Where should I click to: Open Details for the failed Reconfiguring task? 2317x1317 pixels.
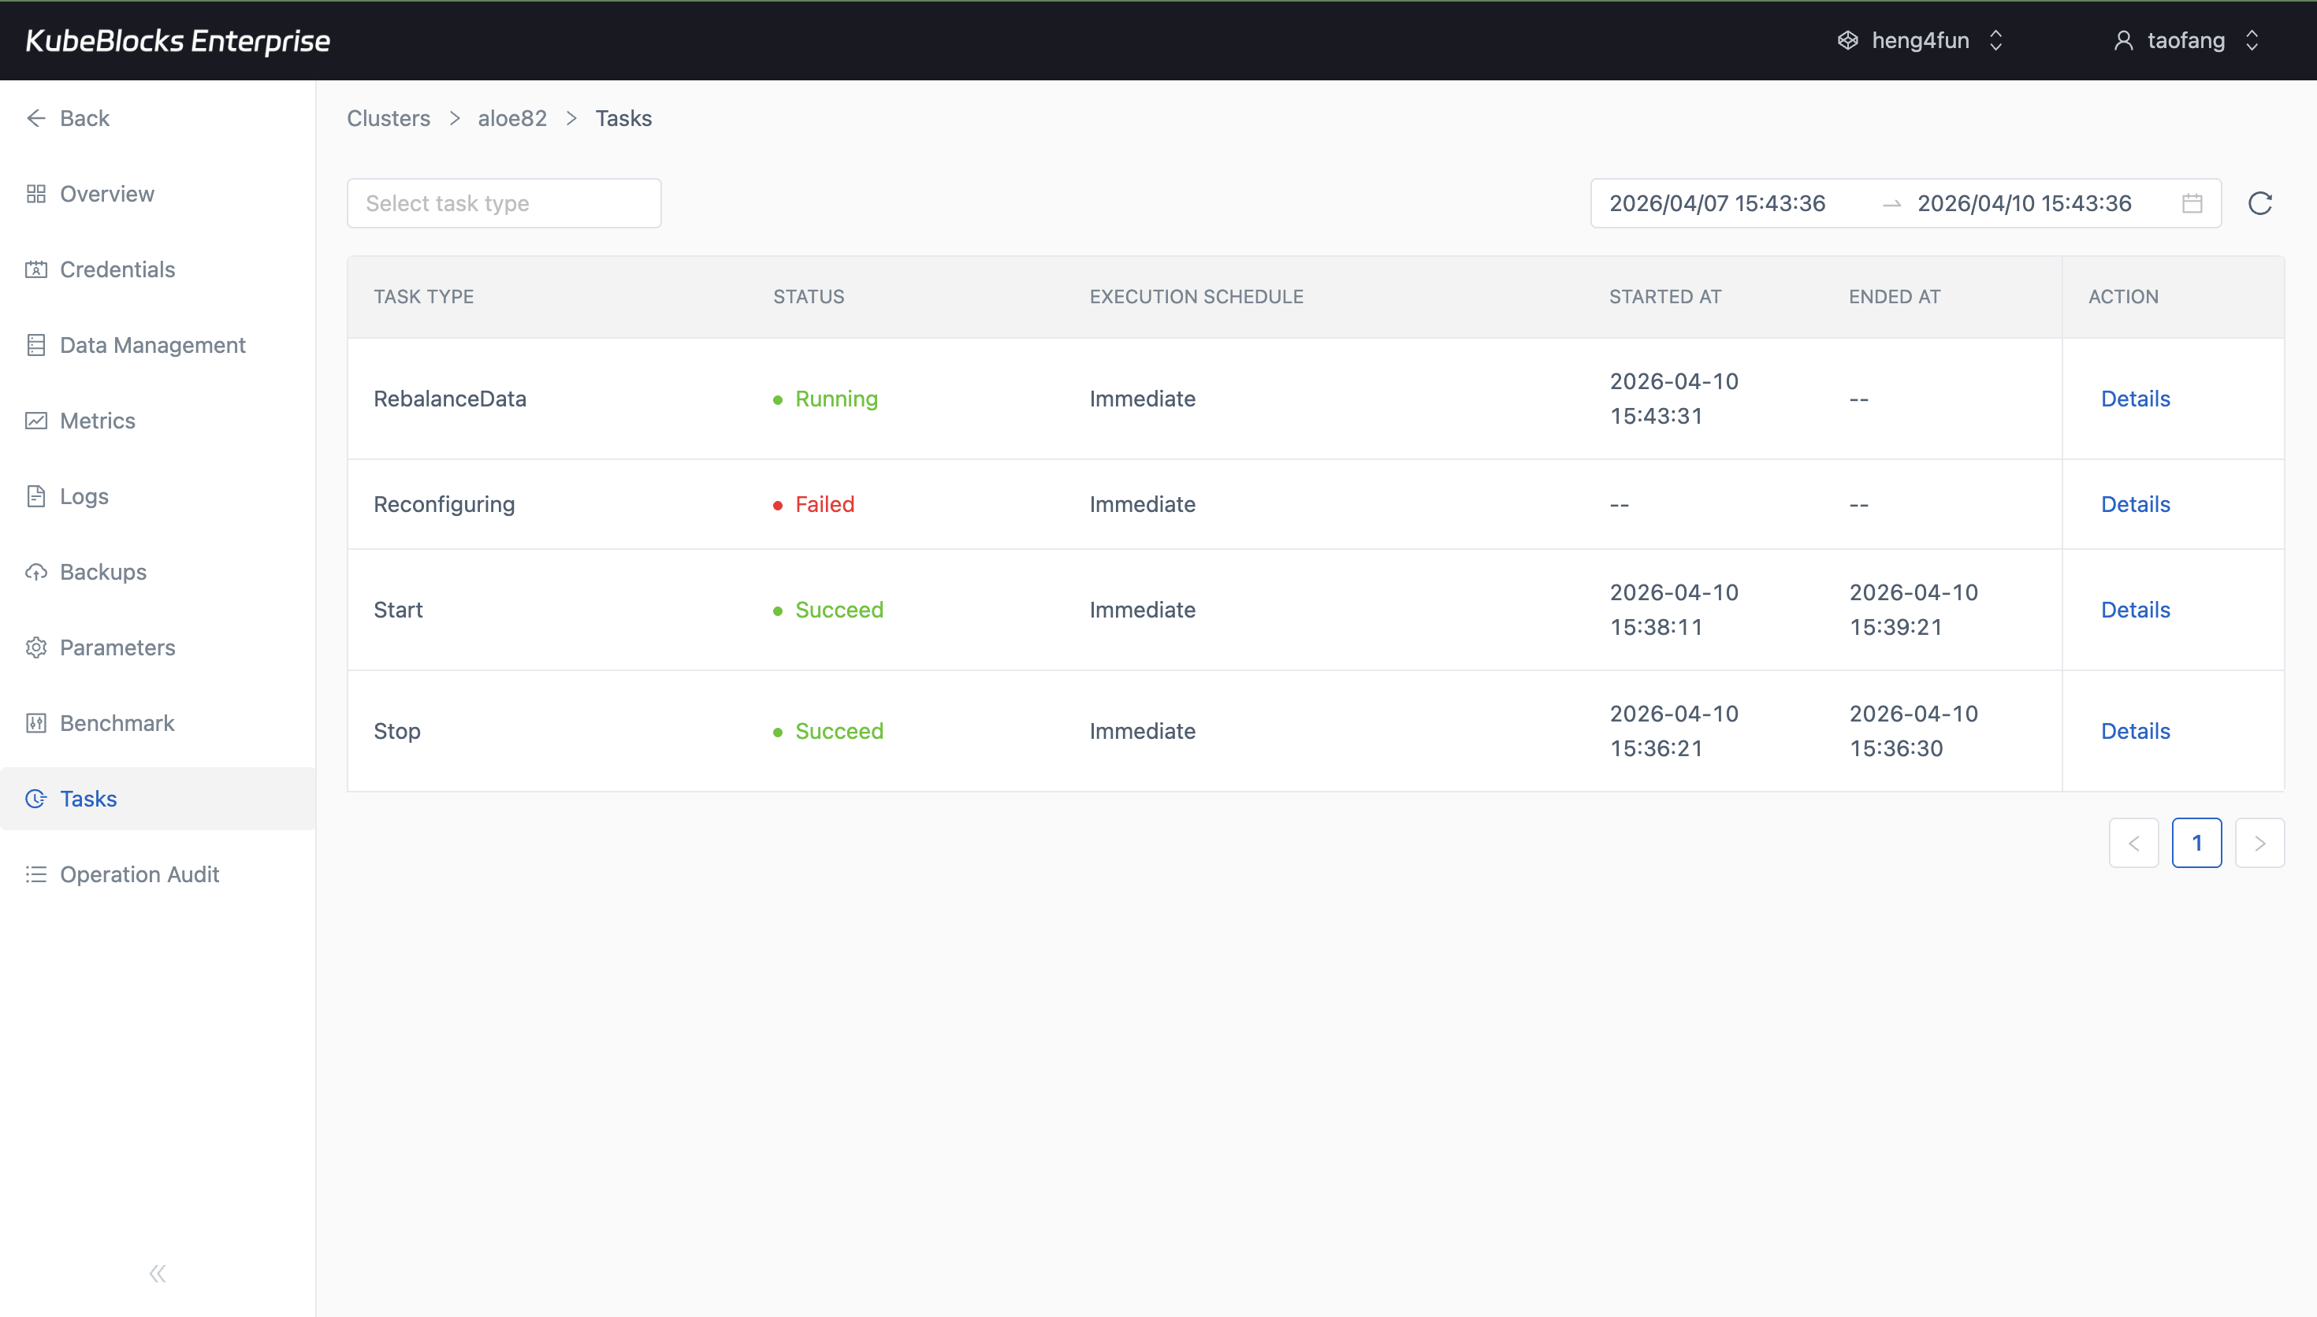tap(2134, 504)
